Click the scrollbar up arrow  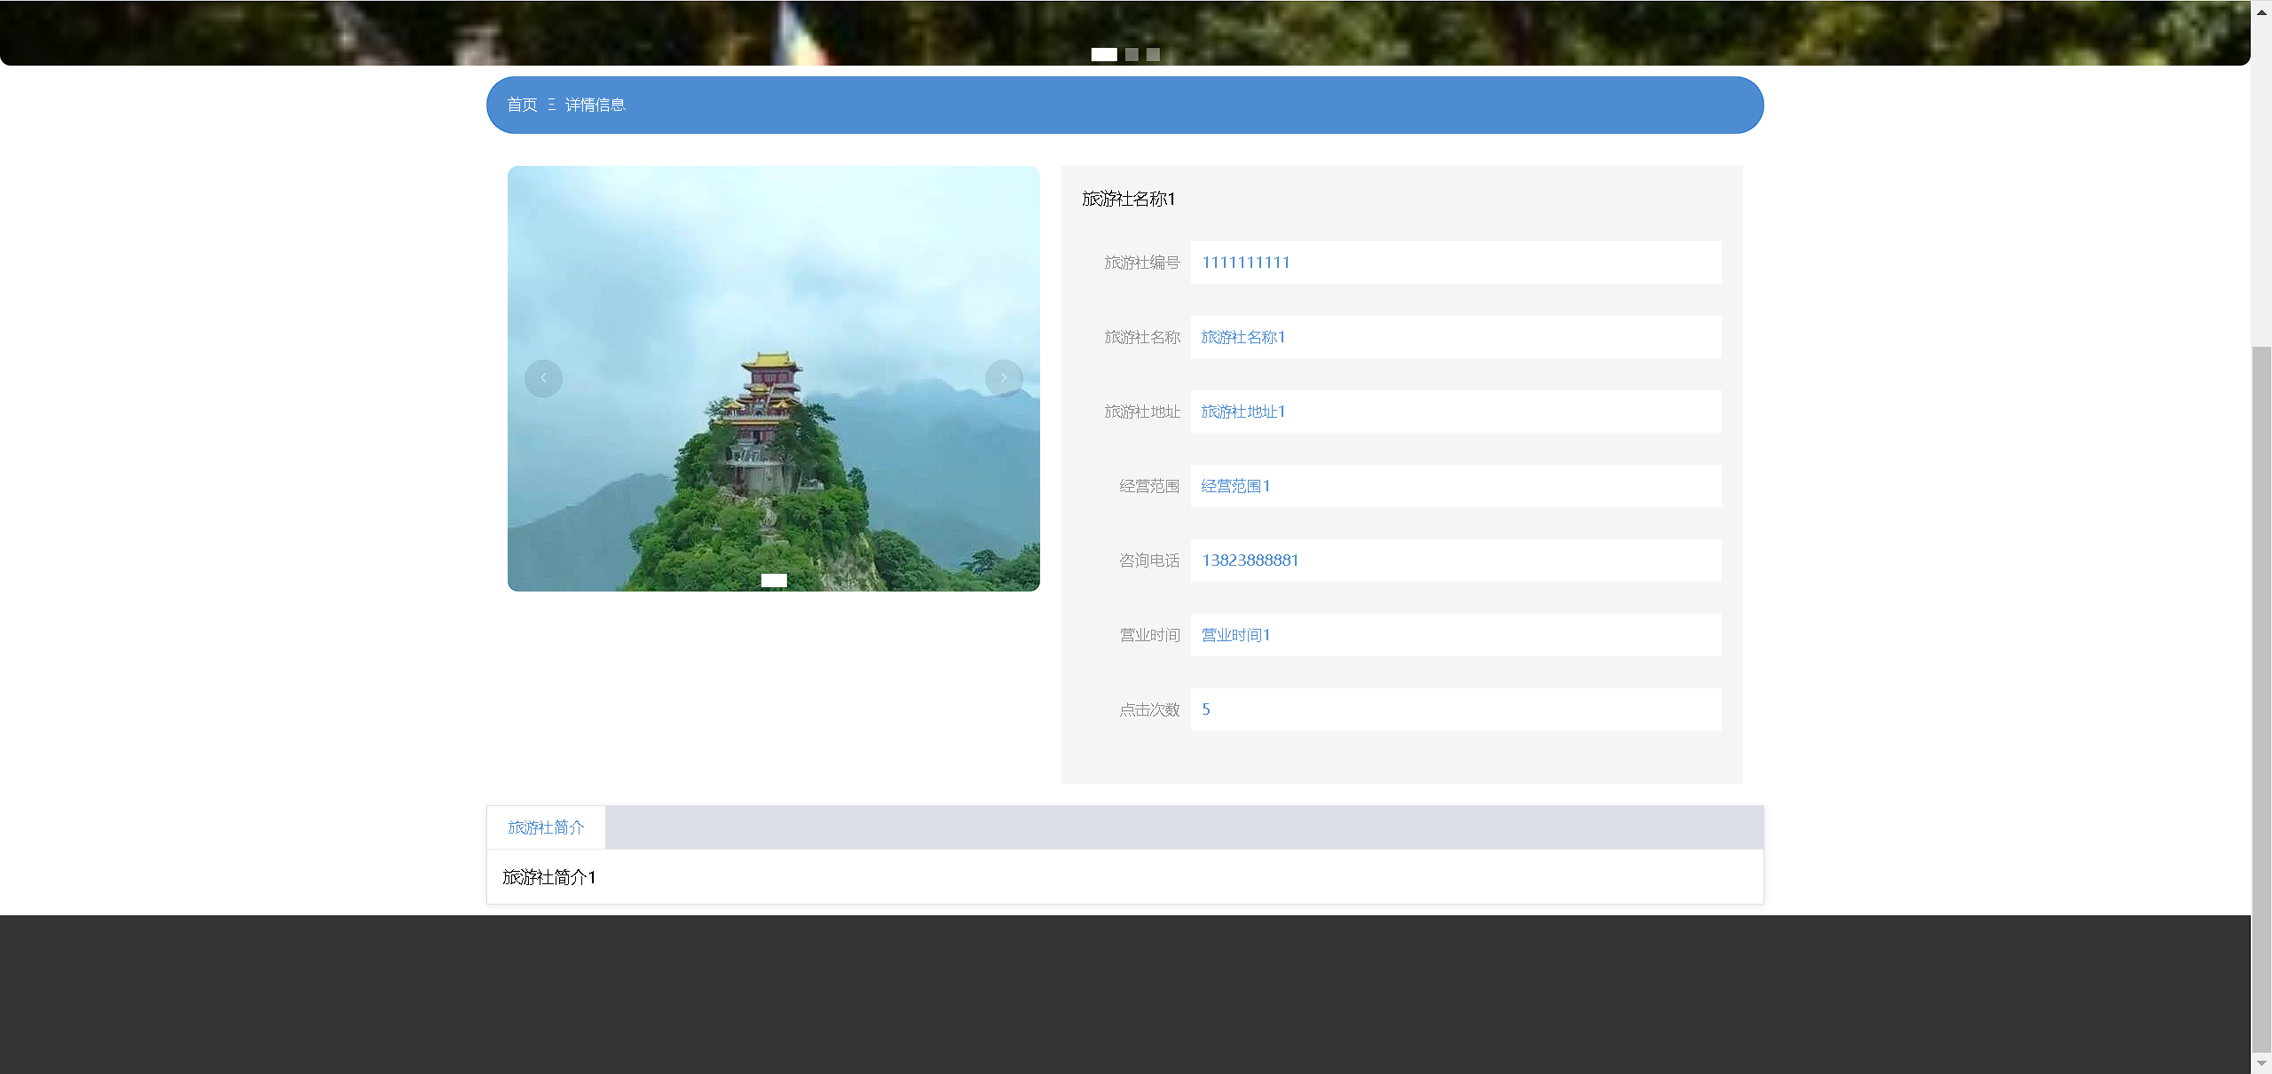pos(2261,12)
